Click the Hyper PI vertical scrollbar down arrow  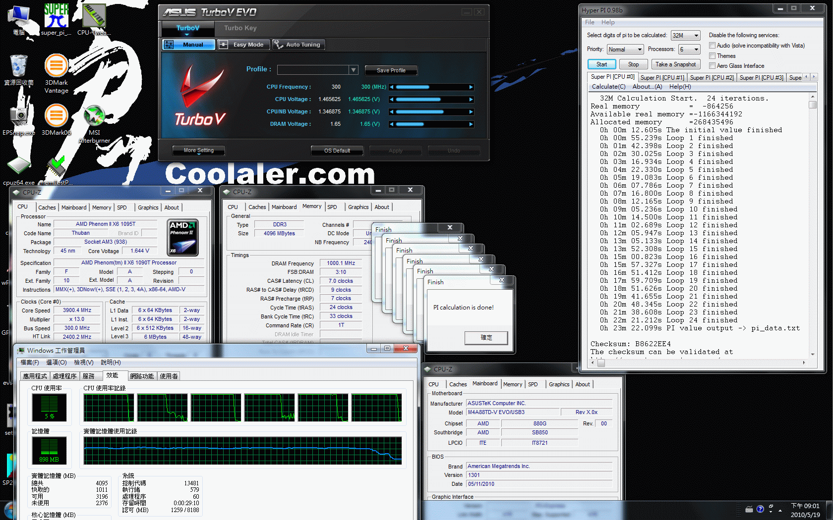[813, 354]
